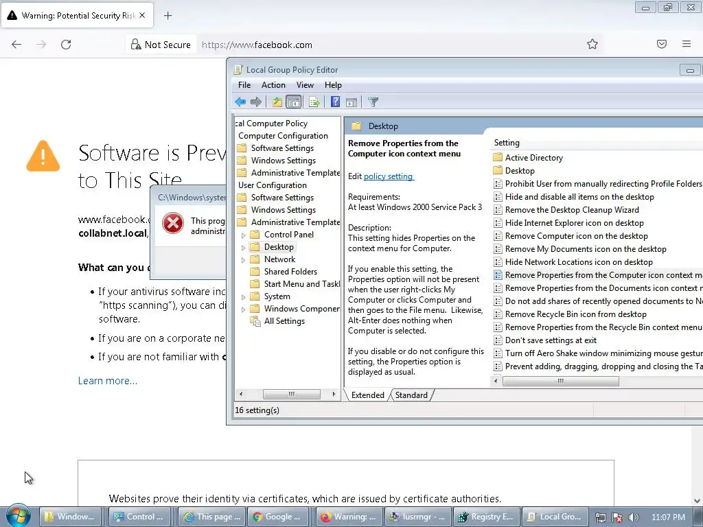Select Don't save settings at exit
This screenshot has height=527, width=703.
[x=551, y=340]
